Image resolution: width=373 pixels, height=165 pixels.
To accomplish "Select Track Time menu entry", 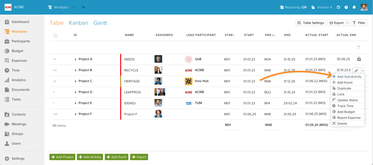I will point(348,106).
